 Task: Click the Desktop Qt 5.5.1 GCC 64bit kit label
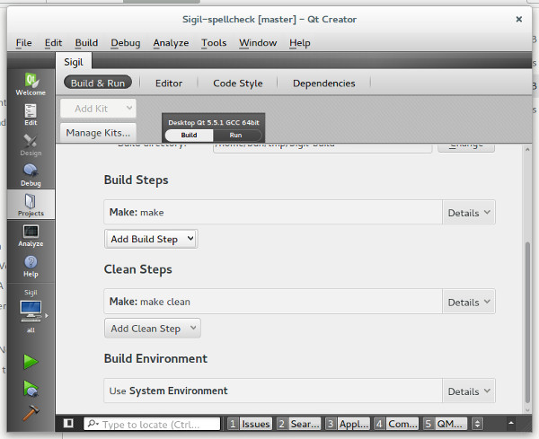[x=214, y=122]
